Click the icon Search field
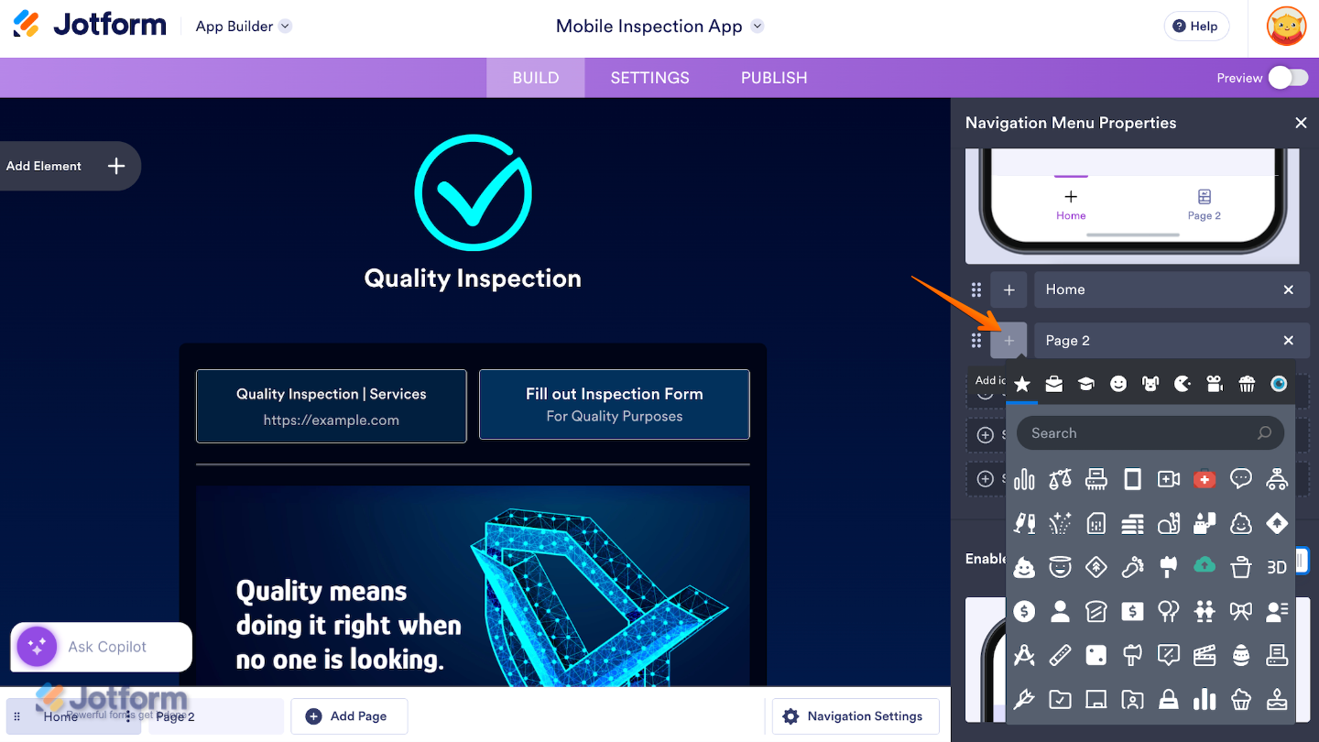This screenshot has width=1319, height=742. 1150,432
